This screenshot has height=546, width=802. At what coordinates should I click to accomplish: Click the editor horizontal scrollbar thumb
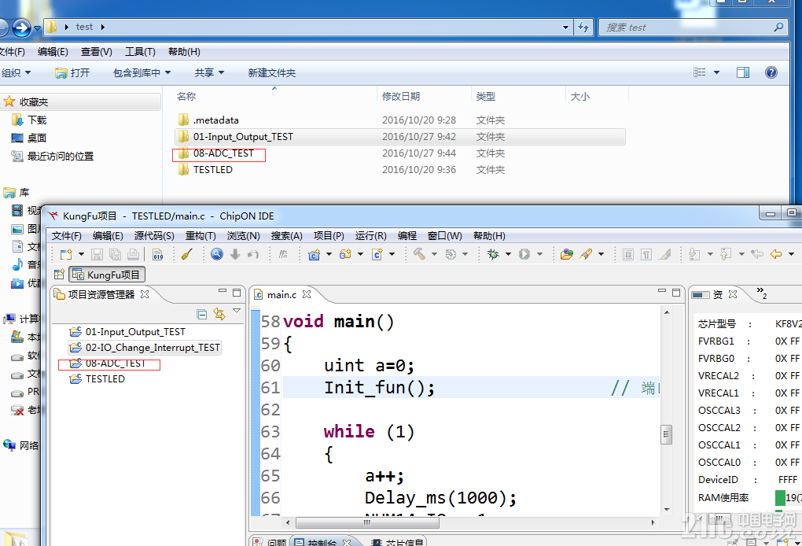[366, 522]
